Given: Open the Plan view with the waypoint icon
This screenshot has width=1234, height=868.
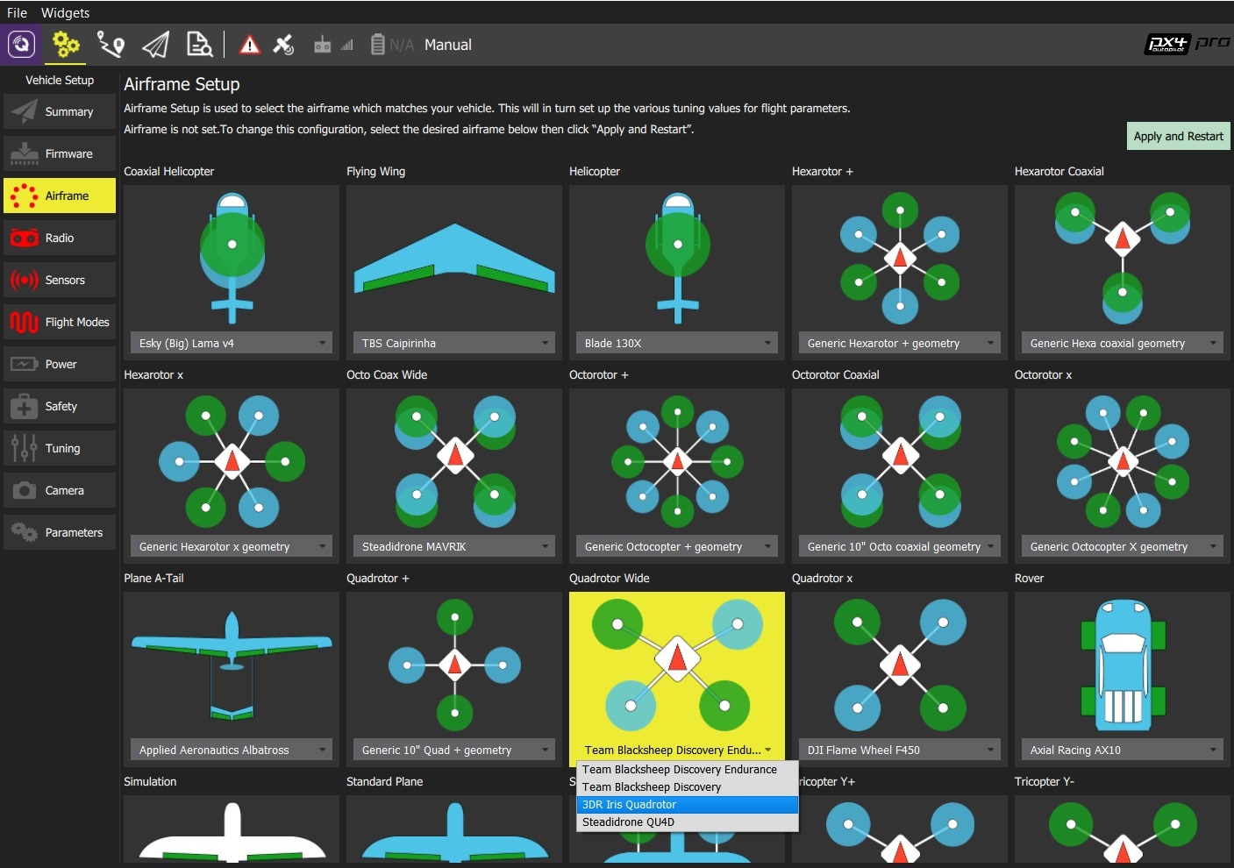Looking at the screenshot, I should coord(110,44).
